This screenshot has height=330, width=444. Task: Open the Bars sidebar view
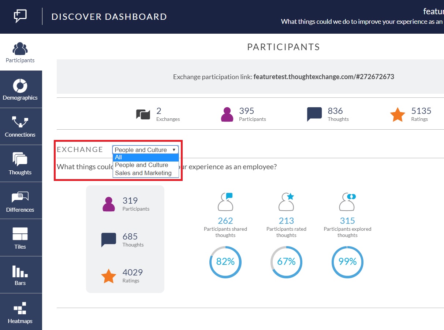click(x=20, y=275)
